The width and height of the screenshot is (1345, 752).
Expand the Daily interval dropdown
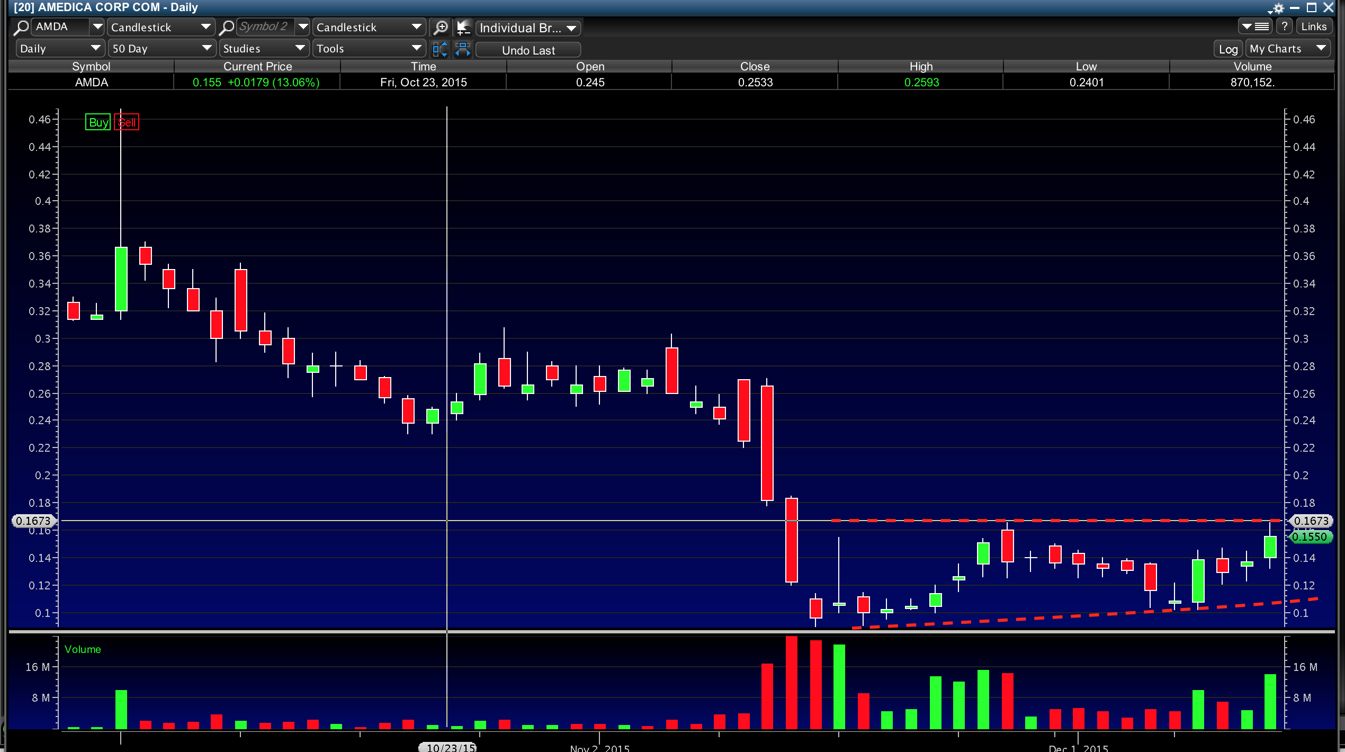click(x=59, y=49)
